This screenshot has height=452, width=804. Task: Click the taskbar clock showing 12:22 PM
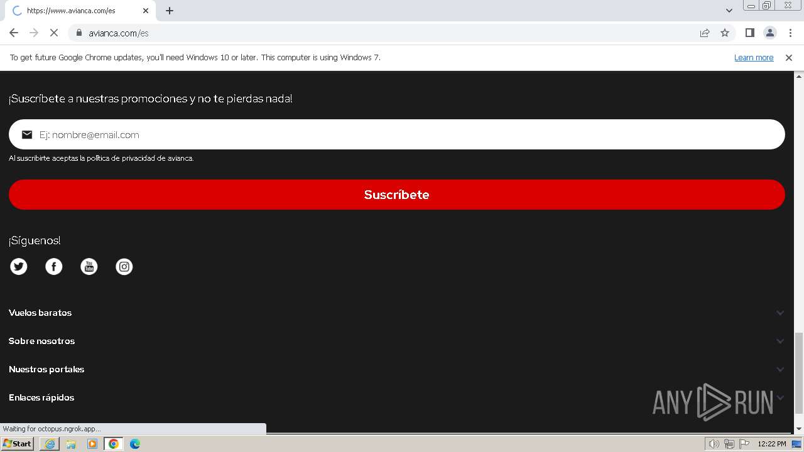click(x=772, y=444)
